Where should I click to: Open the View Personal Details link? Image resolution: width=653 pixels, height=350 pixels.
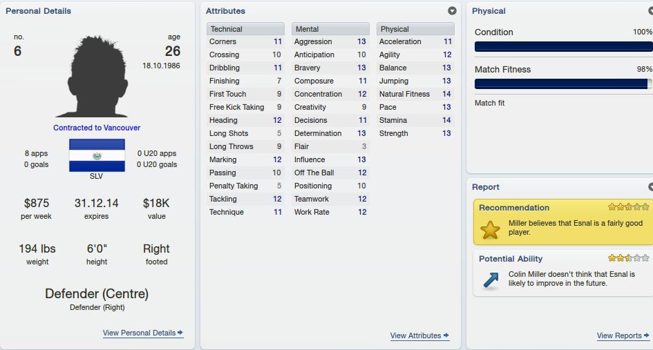(139, 333)
